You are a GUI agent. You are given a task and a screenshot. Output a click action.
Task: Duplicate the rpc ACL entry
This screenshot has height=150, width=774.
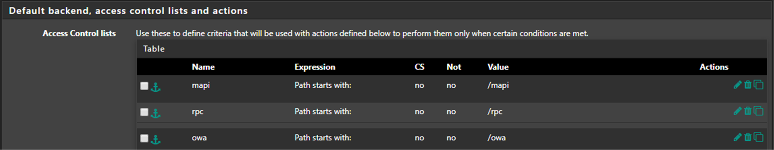(758, 111)
